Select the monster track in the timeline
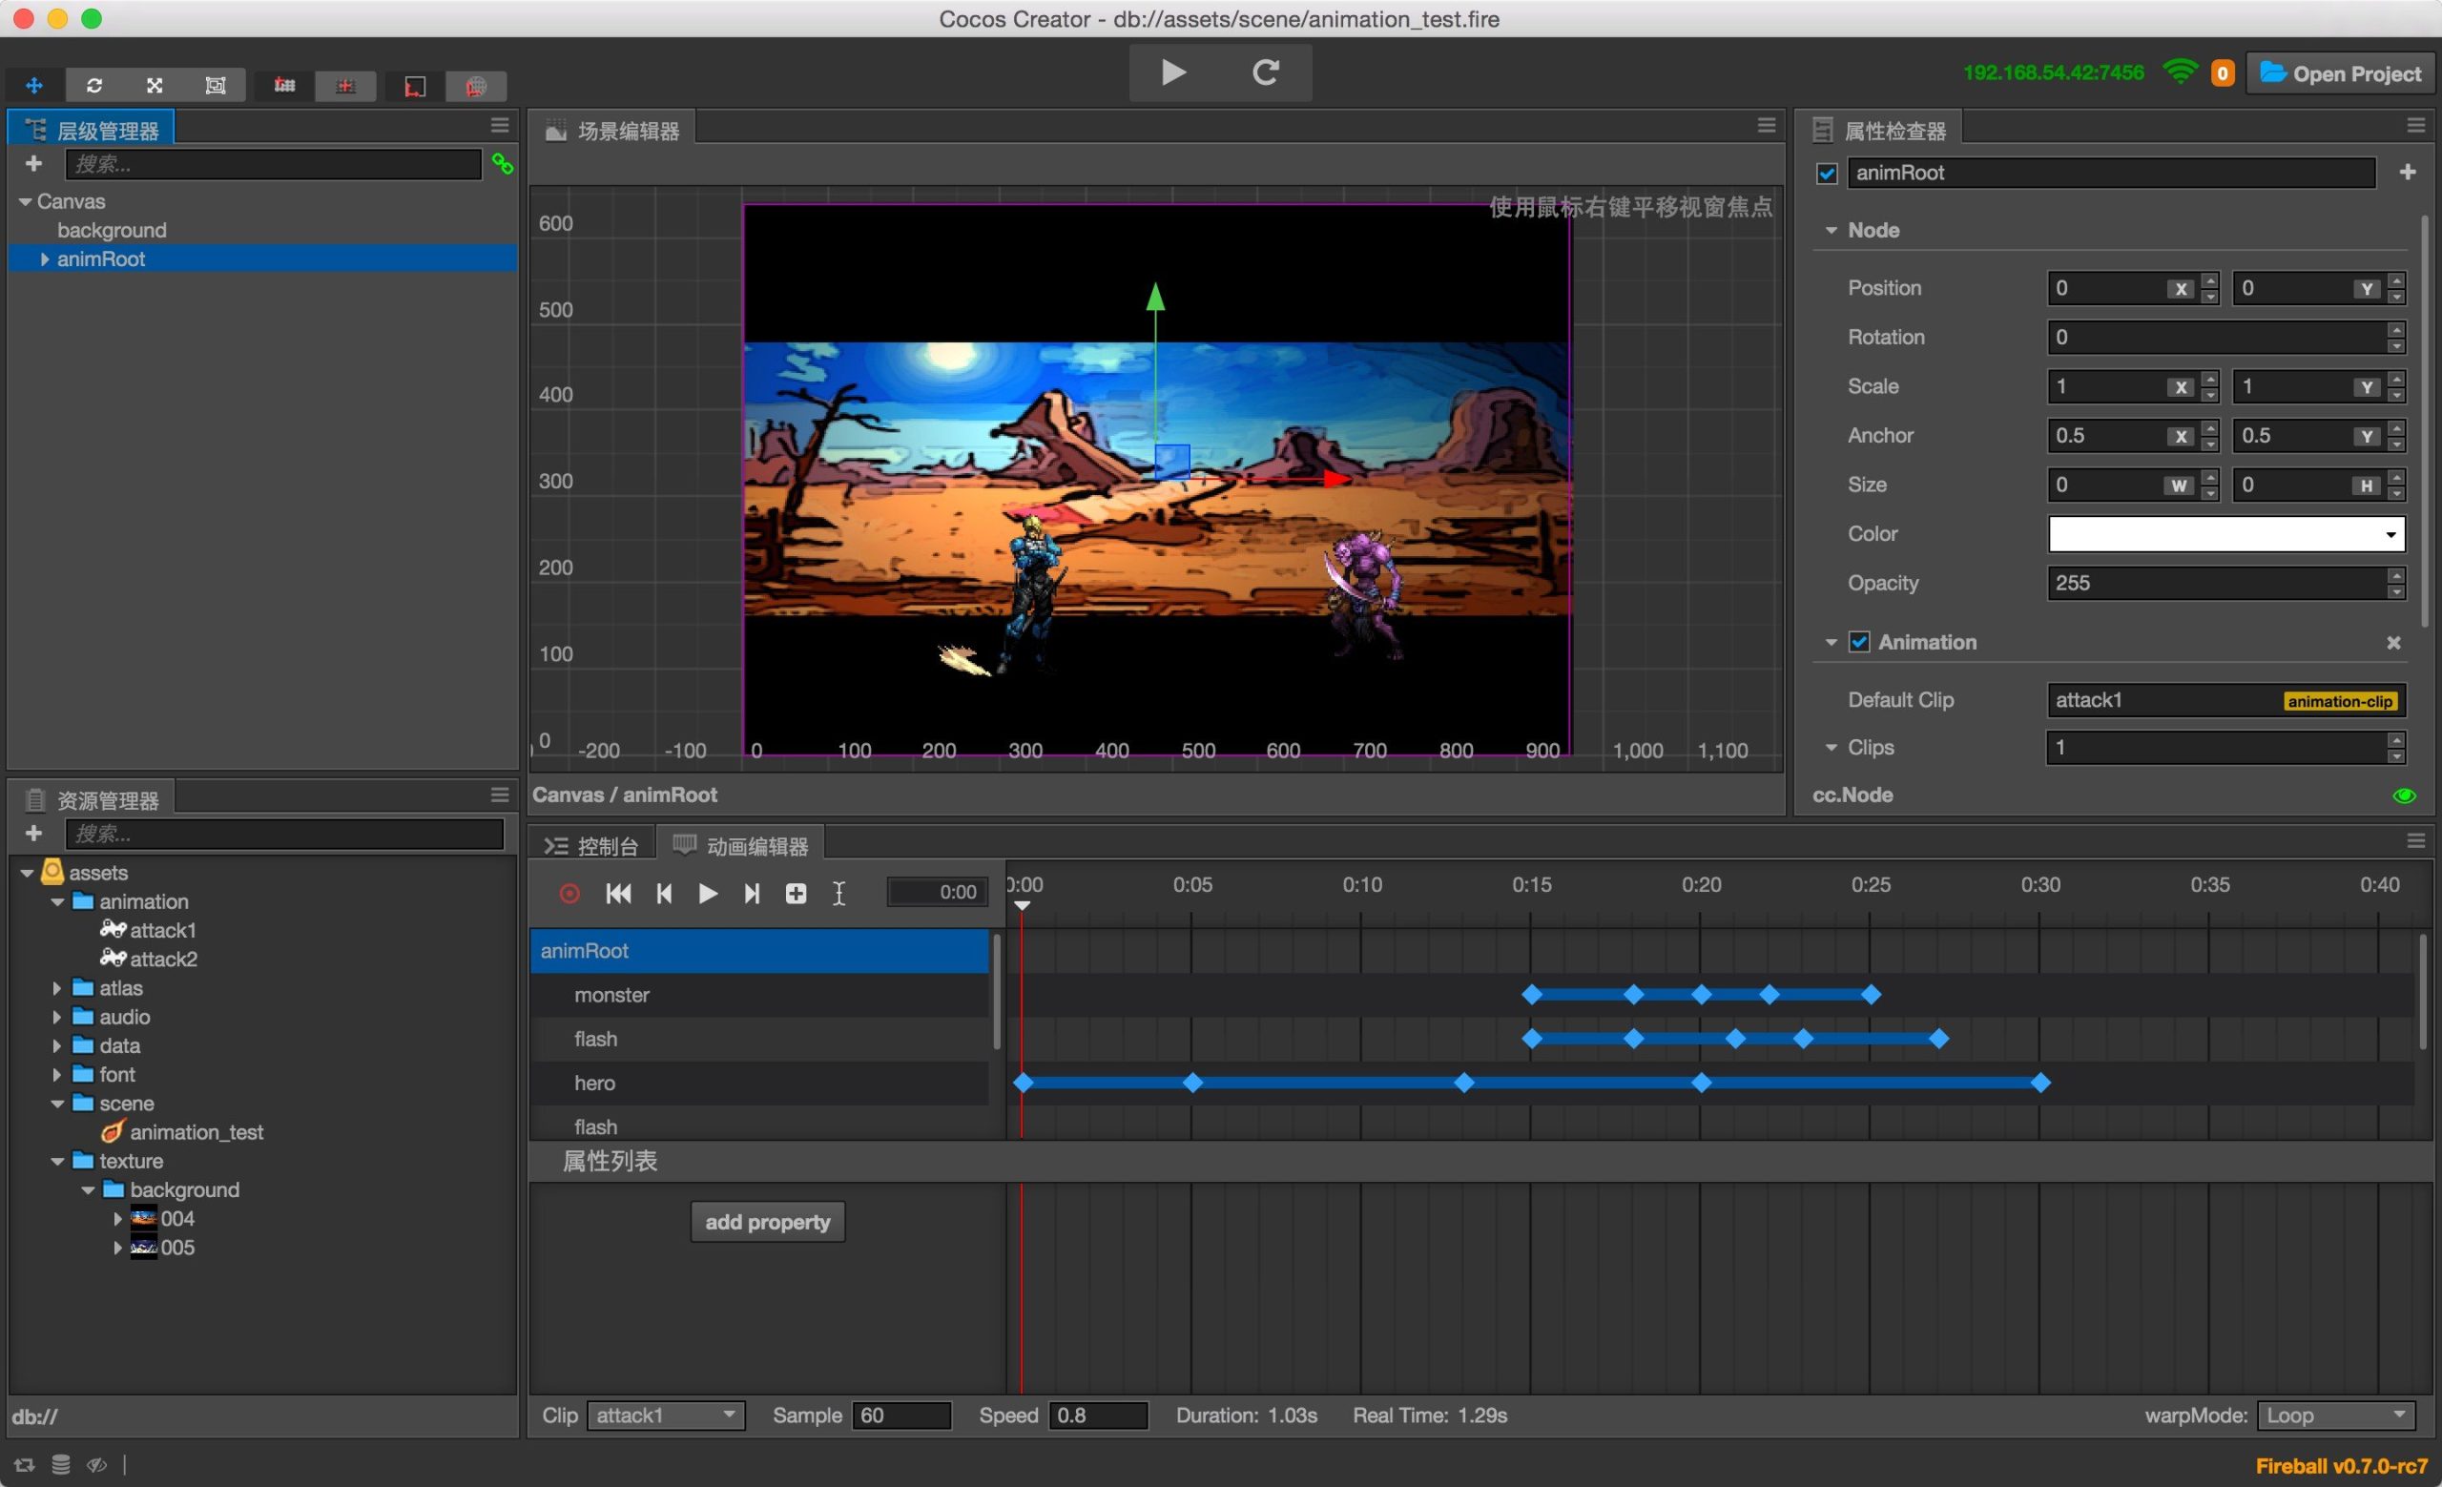This screenshot has height=1487, width=2442. pyautogui.click(x=759, y=995)
